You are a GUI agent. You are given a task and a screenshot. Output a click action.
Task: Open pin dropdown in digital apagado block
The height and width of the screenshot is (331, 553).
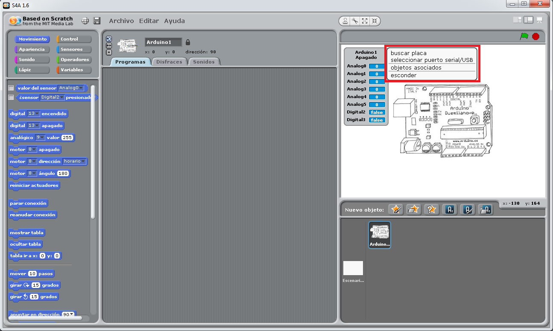coord(33,126)
